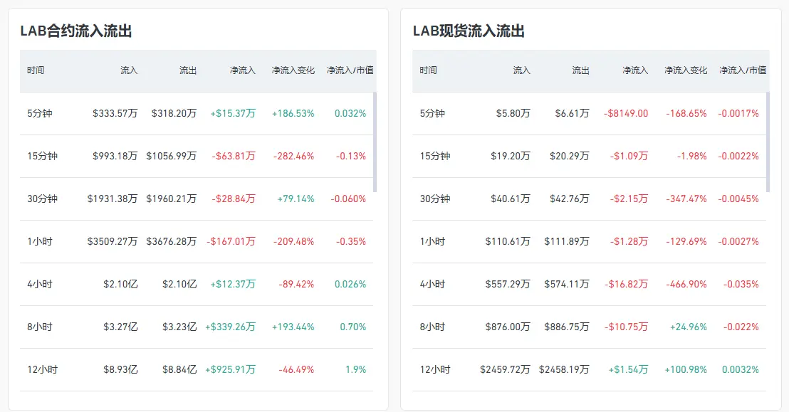Image resolution: width=789 pixels, height=412 pixels.
Task: Click 时间 header in spot table
Action: click(x=428, y=70)
